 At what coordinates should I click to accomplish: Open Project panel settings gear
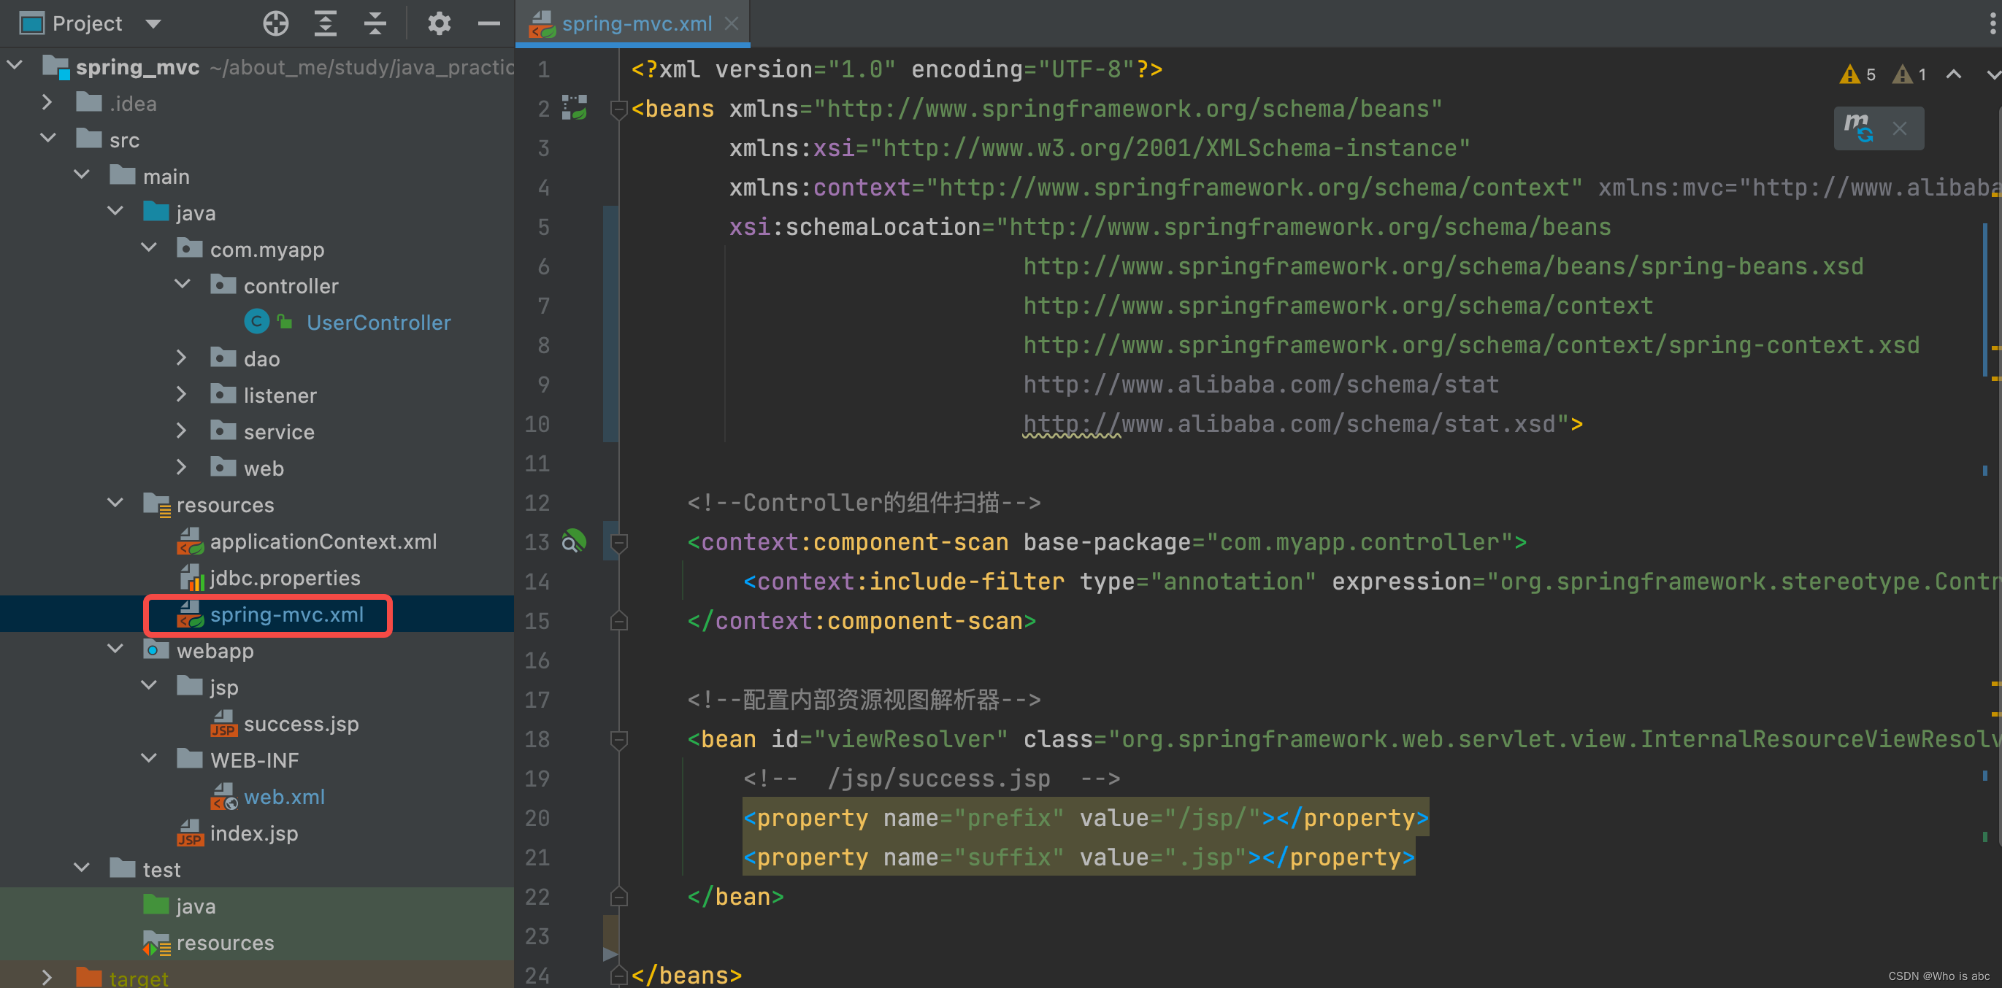point(439,23)
